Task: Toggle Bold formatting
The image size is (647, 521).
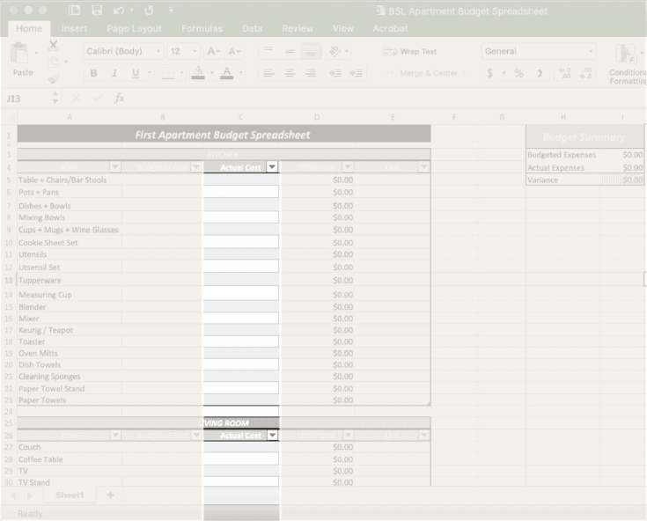Action: [92, 74]
